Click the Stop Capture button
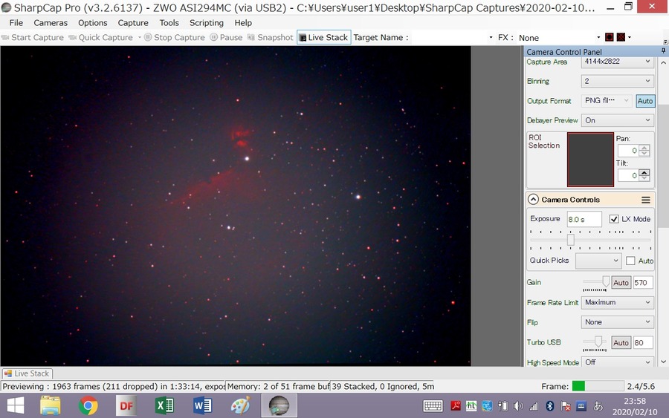Screen dimensions: 669x418 point(175,38)
